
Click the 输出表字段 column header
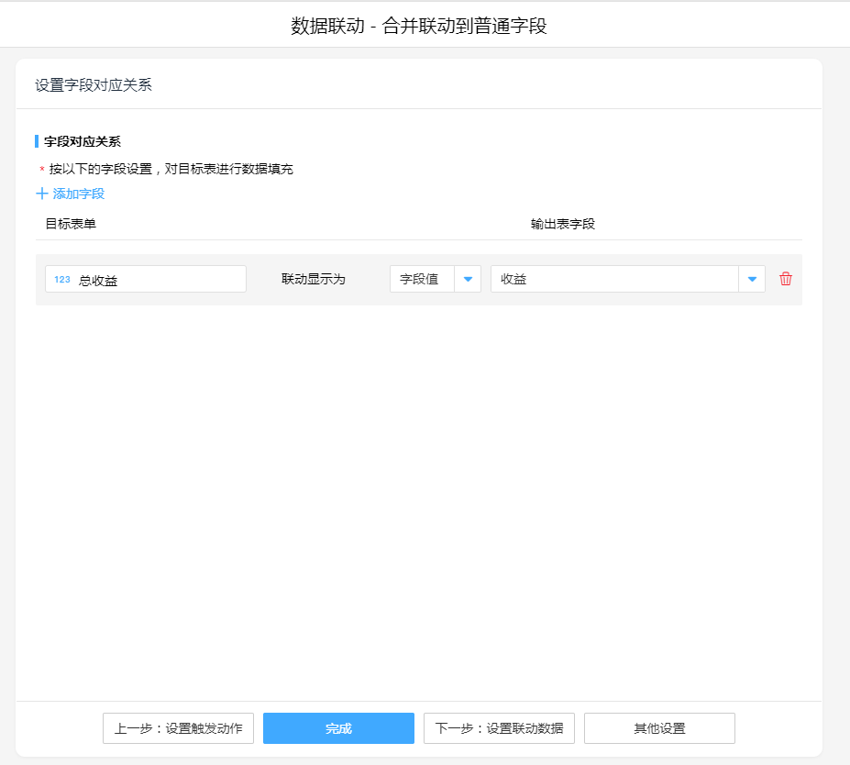coord(563,224)
